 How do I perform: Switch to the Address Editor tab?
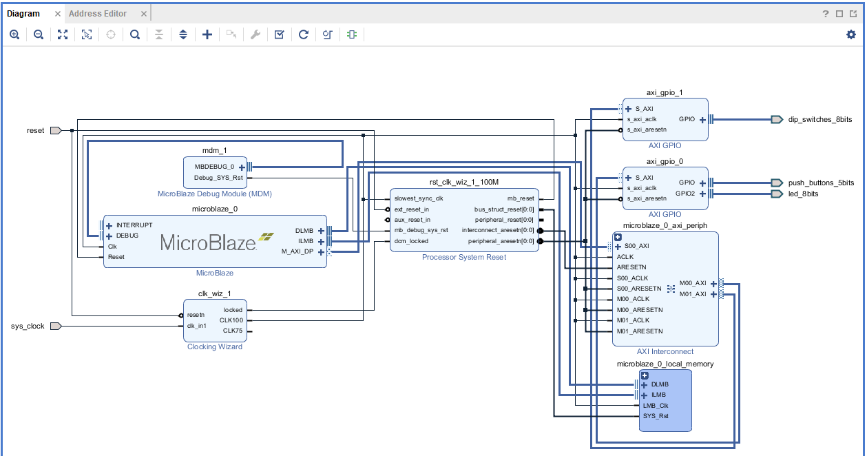click(98, 14)
